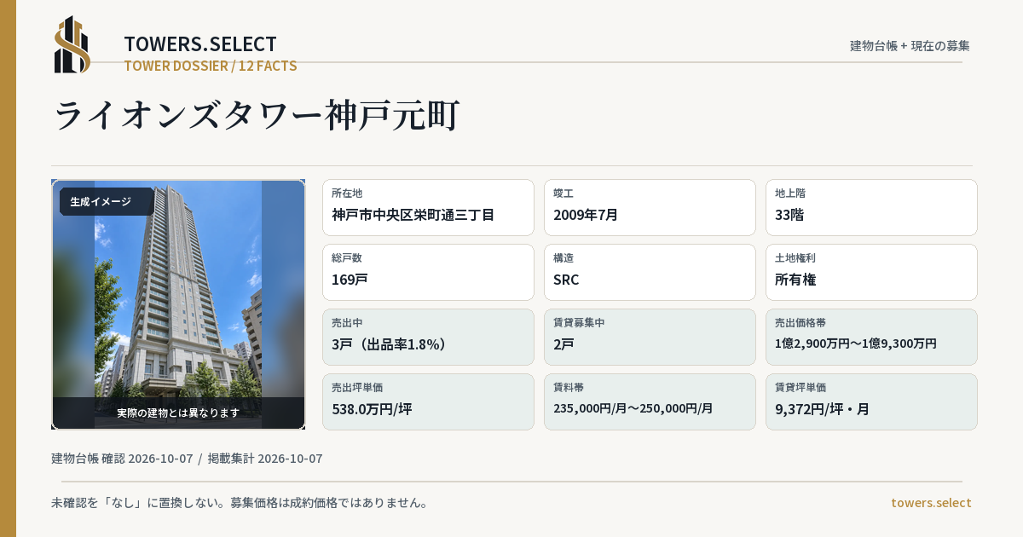Select the 土地権利 所有権 card
The image size is (1023, 537).
tap(871, 272)
